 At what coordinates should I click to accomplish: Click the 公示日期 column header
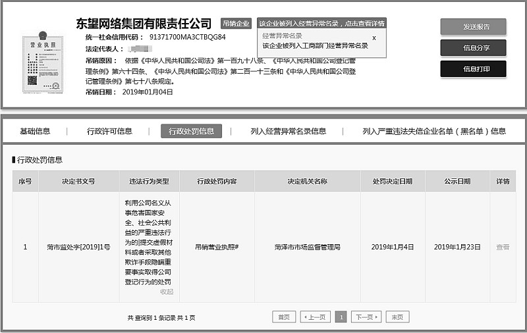click(x=457, y=181)
